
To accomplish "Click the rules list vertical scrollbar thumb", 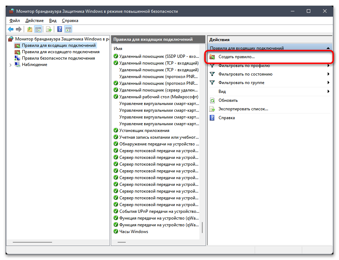I will pyautogui.click(x=203, y=227).
